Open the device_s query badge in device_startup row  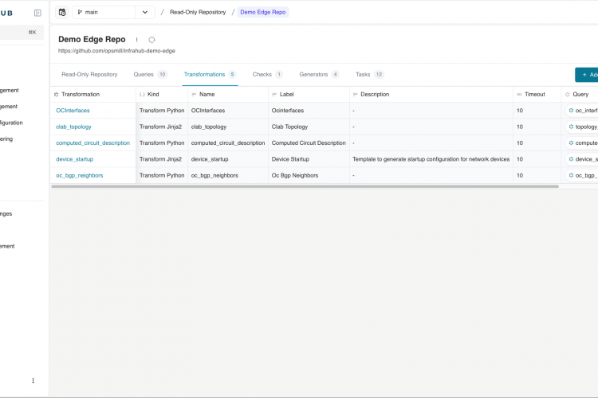tap(582, 159)
